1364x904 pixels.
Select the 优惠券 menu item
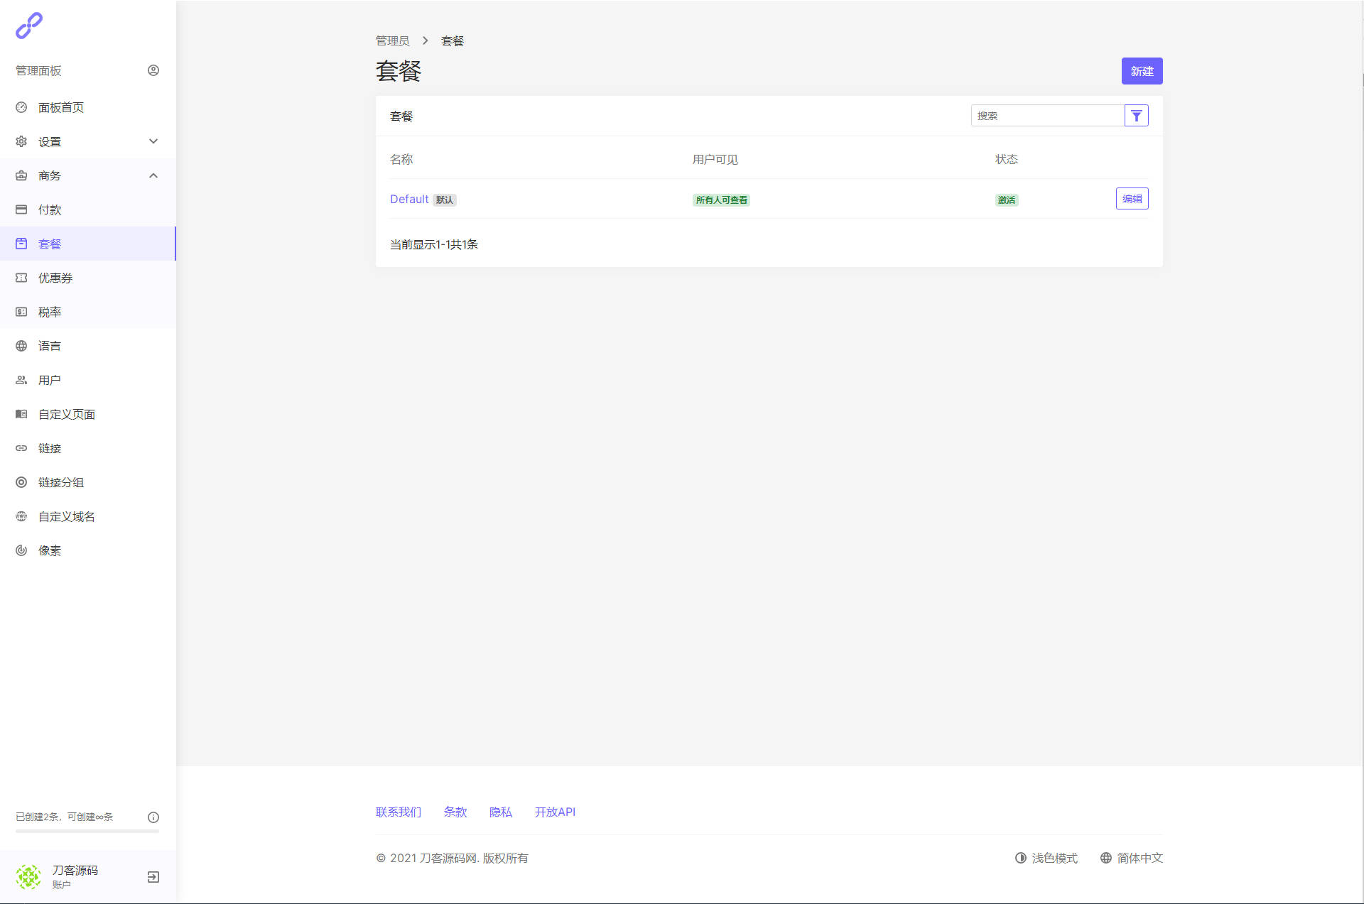(88, 278)
